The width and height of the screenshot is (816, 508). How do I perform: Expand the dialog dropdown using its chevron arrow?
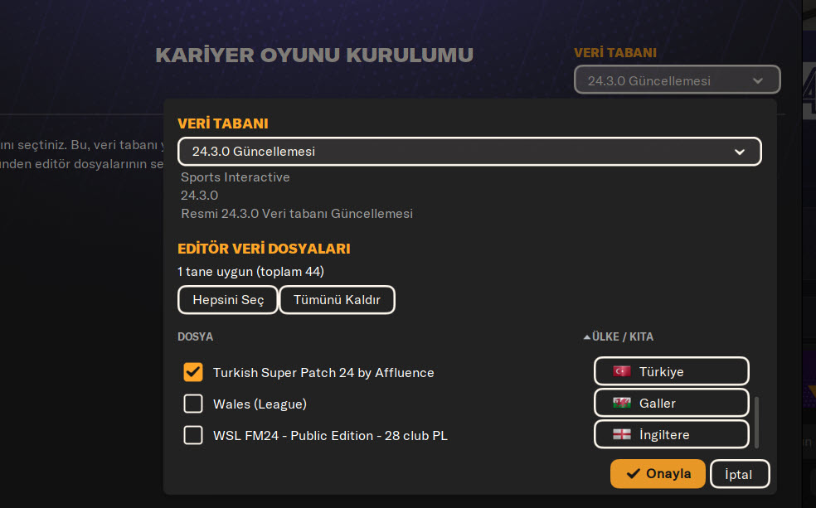pos(739,152)
